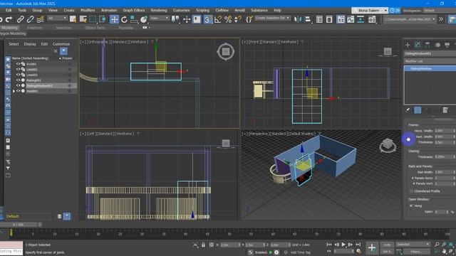Open the Modifiers menu
The width and height of the screenshot is (456, 256).
[88, 10]
